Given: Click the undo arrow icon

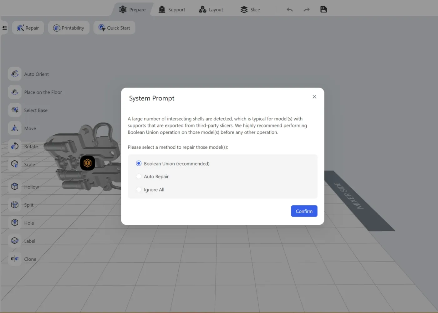Looking at the screenshot, I should [x=289, y=10].
